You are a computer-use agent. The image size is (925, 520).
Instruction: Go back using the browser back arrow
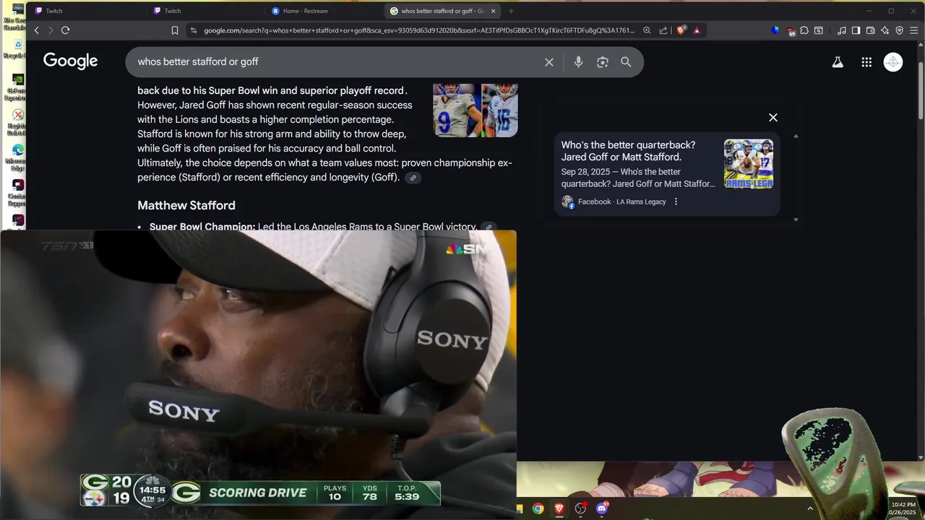[36, 30]
